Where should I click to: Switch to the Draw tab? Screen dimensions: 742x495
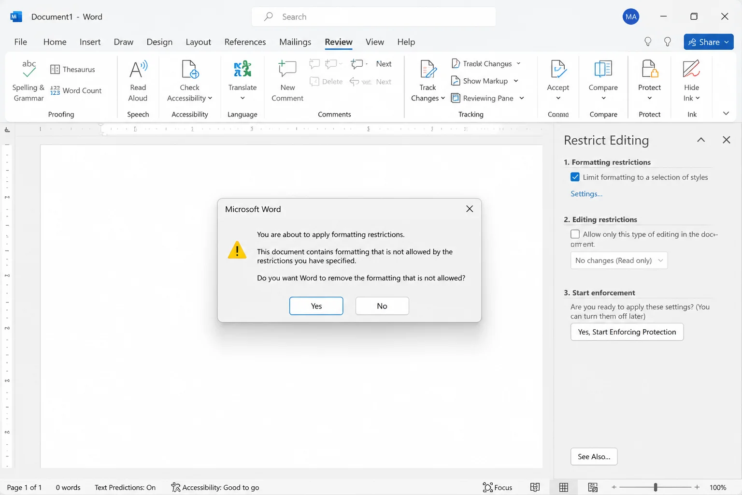coord(124,42)
